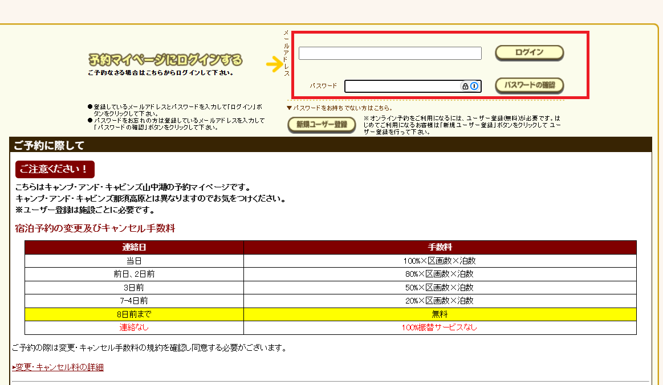Select the 無料 fee cell in yellow row

tap(440, 314)
